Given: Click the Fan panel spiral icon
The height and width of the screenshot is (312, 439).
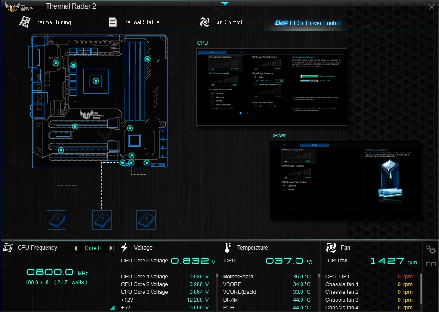Looking at the screenshot, I should (330, 248).
